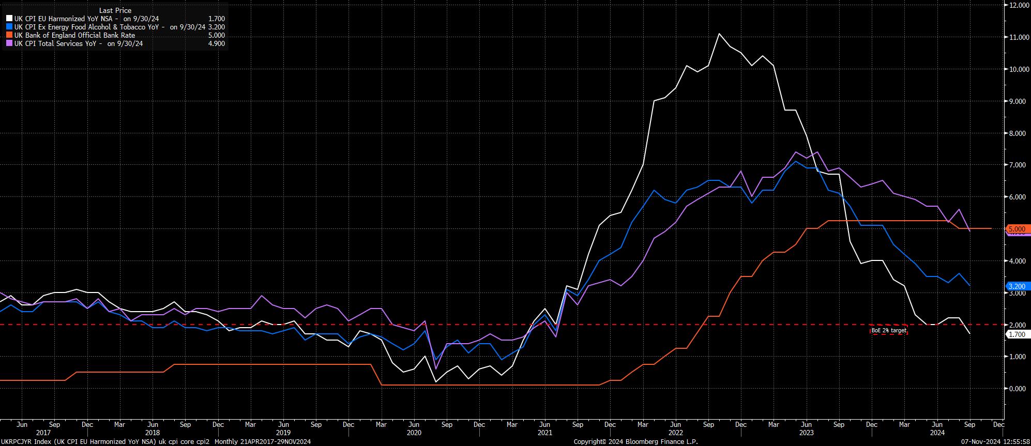Click the 2018 year label on the time axis
The image size is (1031, 446).
click(152, 433)
